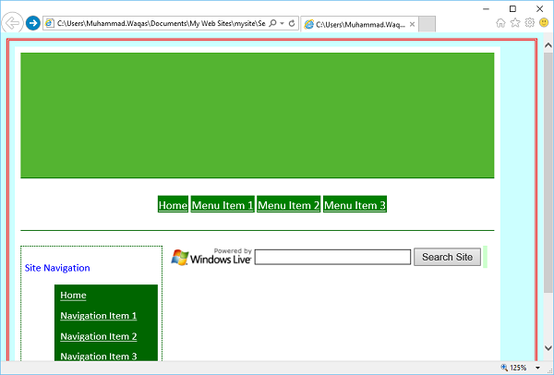Viewport: 554px width, 375px height.
Task: Click the site search text field
Action: click(332, 258)
